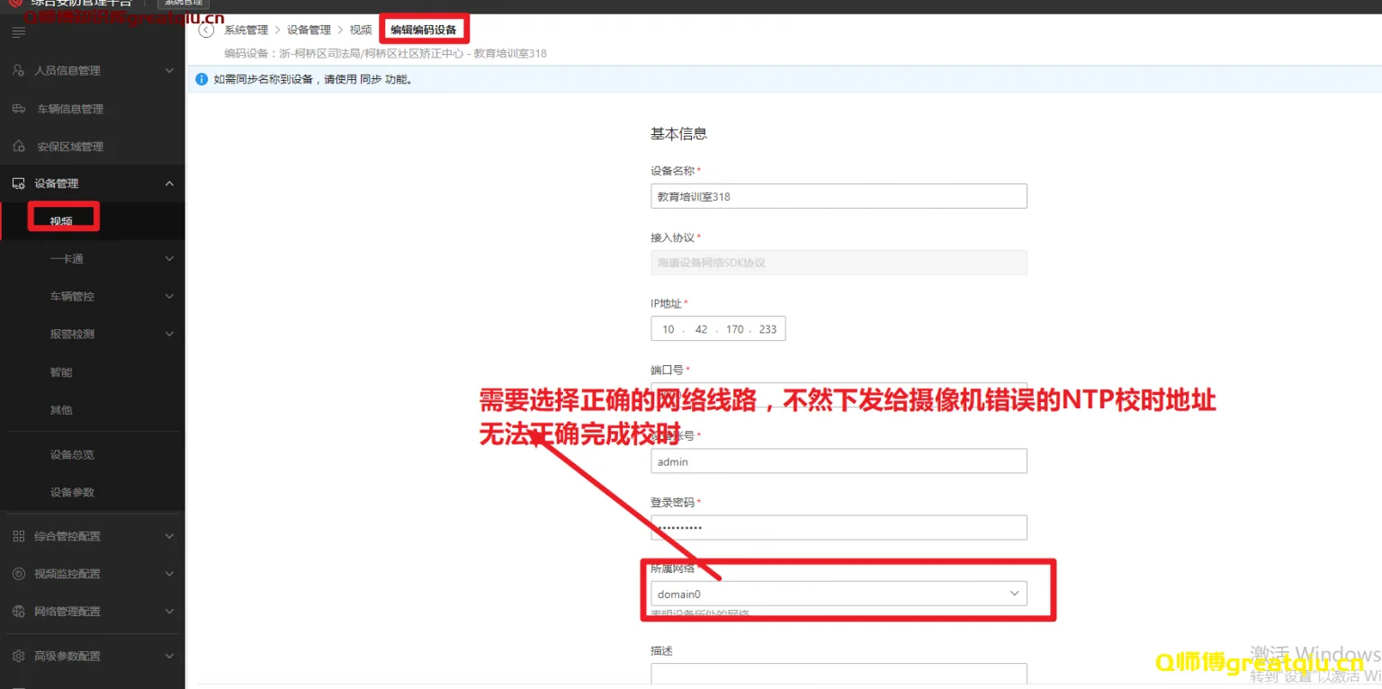Click the 高级参数配置 gear icon
The height and width of the screenshot is (689, 1382).
pos(19,656)
